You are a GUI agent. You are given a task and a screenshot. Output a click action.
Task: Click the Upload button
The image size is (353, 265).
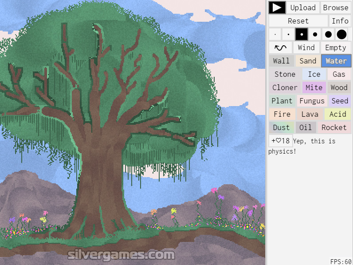303,8
